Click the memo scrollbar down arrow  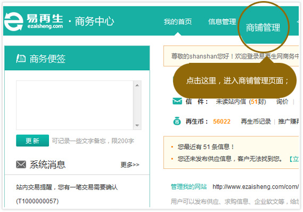[x=137, y=125]
